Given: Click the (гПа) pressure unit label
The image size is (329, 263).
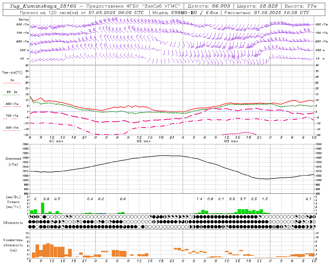Looking at the screenshot, I should 13,164.
